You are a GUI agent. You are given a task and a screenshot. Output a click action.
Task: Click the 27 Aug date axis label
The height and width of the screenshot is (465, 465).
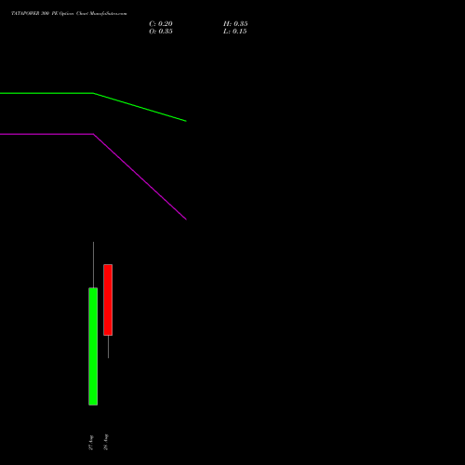[91, 443]
